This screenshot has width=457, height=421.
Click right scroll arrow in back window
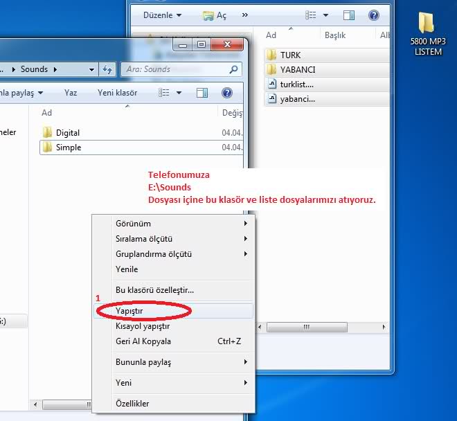384,327
